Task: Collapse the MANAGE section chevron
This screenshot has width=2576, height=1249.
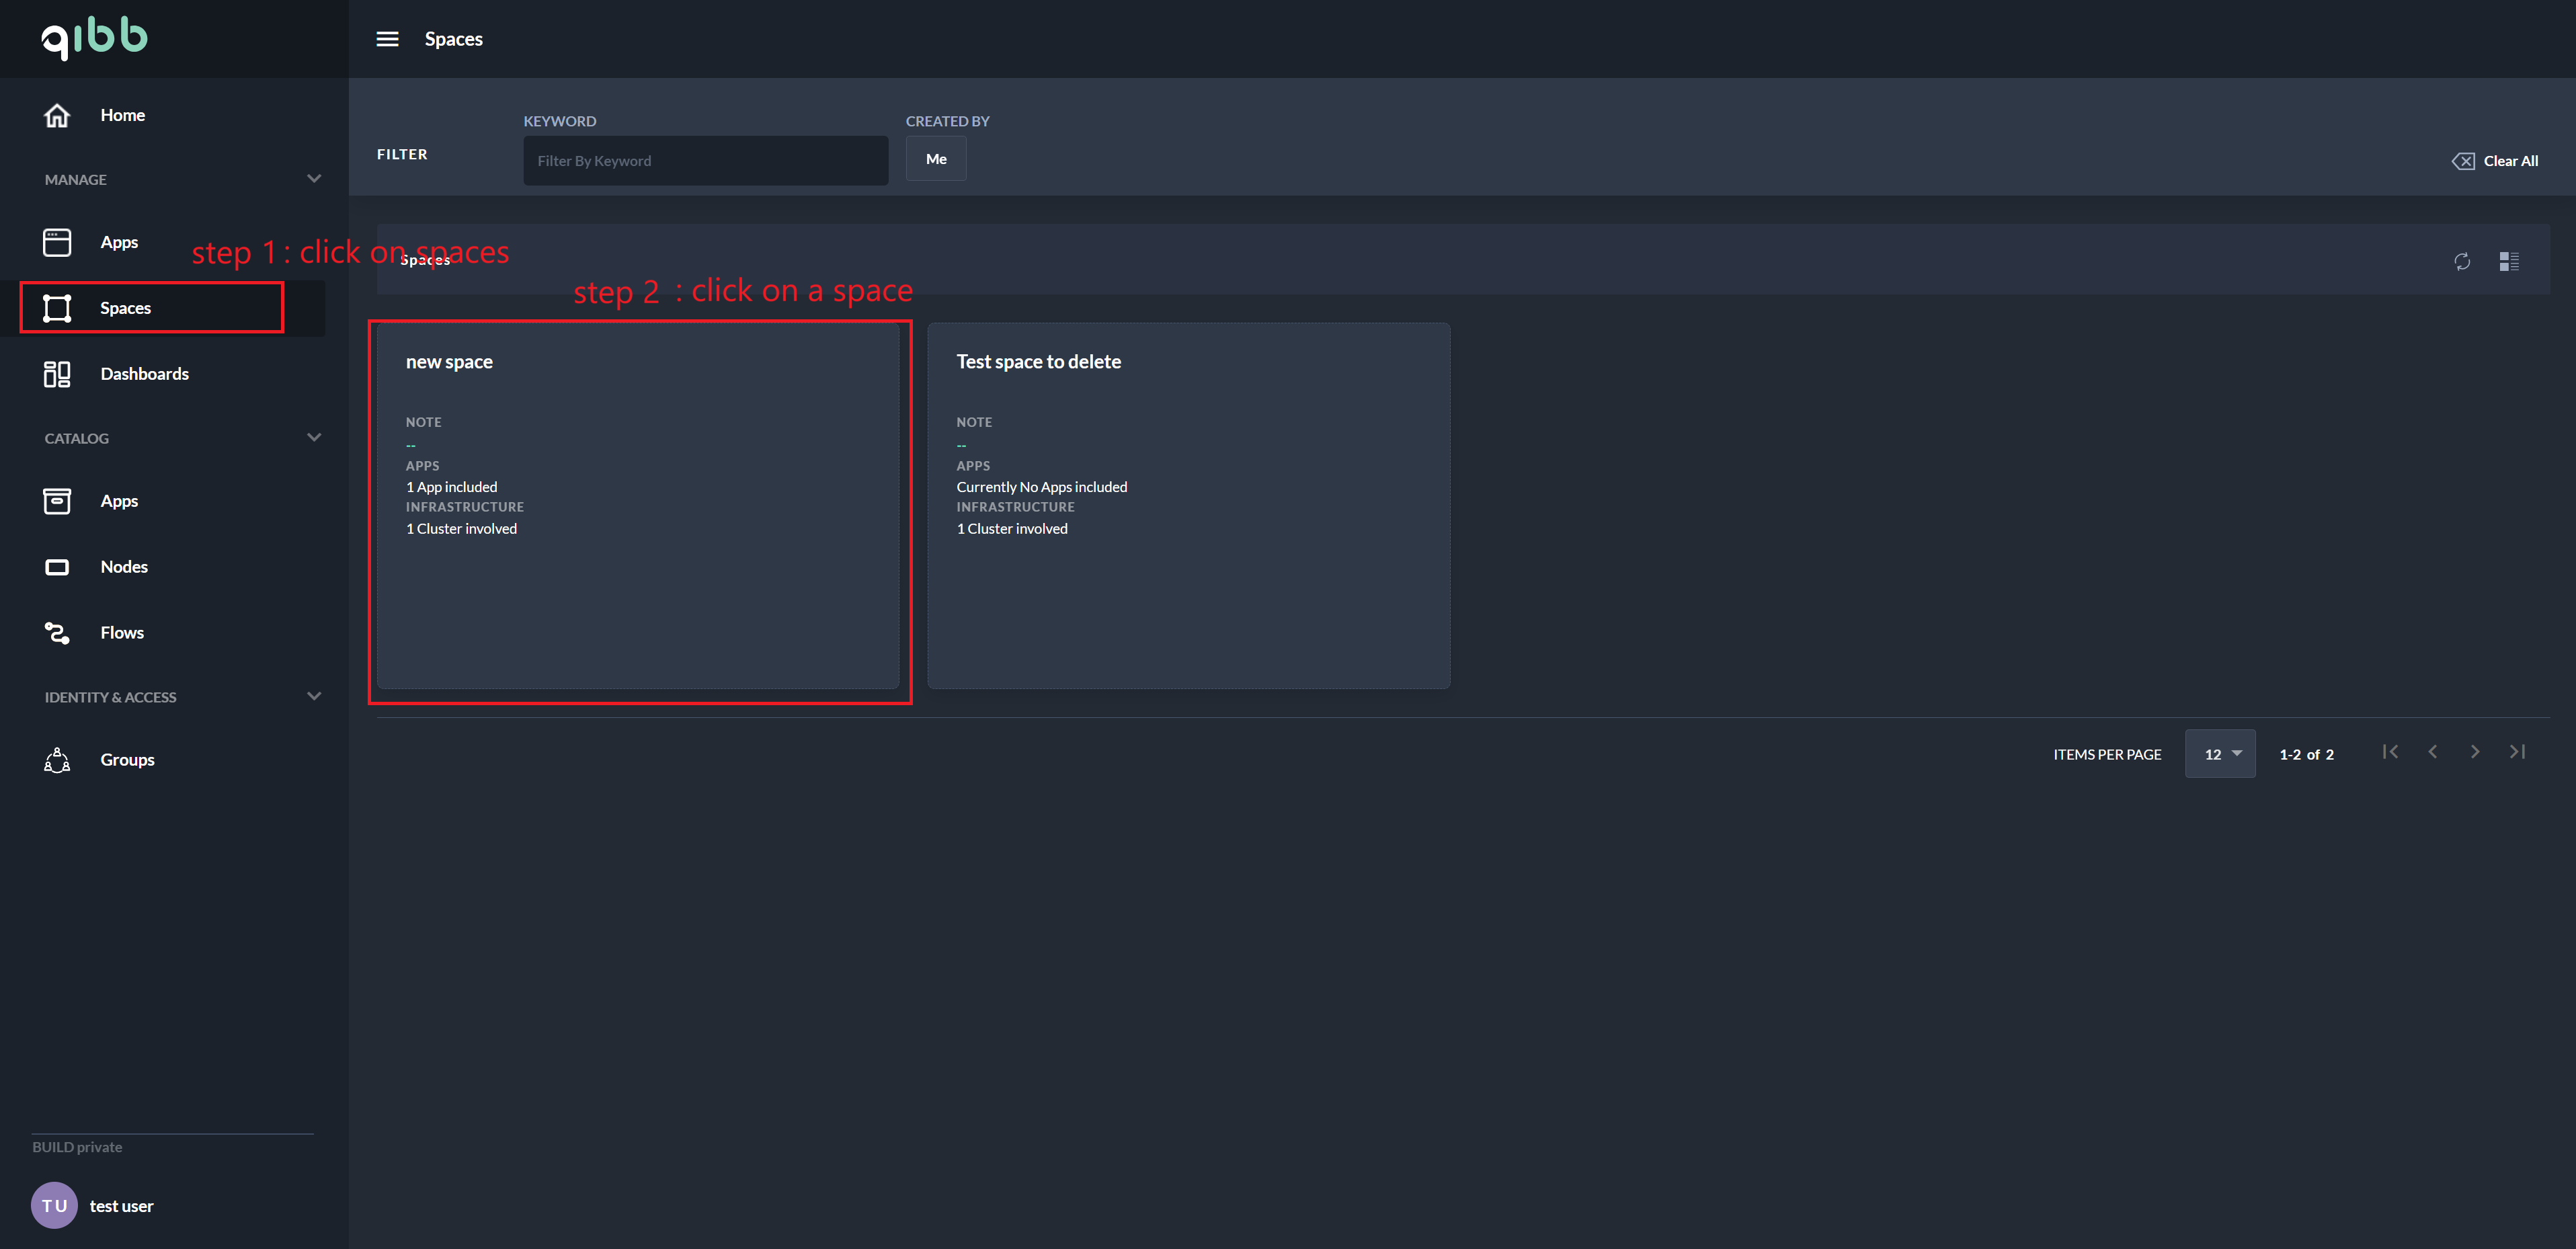Action: [314, 179]
